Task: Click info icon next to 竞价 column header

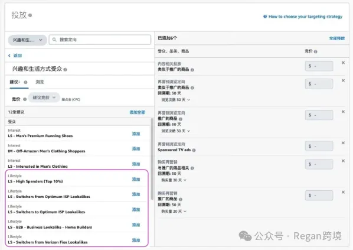Action: (316, 52)
